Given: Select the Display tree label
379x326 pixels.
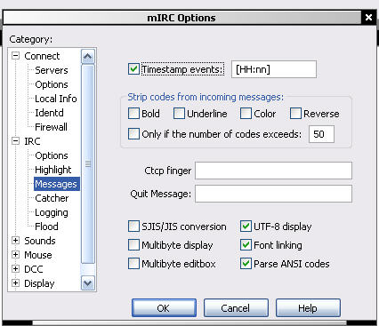Looking at the screenshot, I should 39,283.
